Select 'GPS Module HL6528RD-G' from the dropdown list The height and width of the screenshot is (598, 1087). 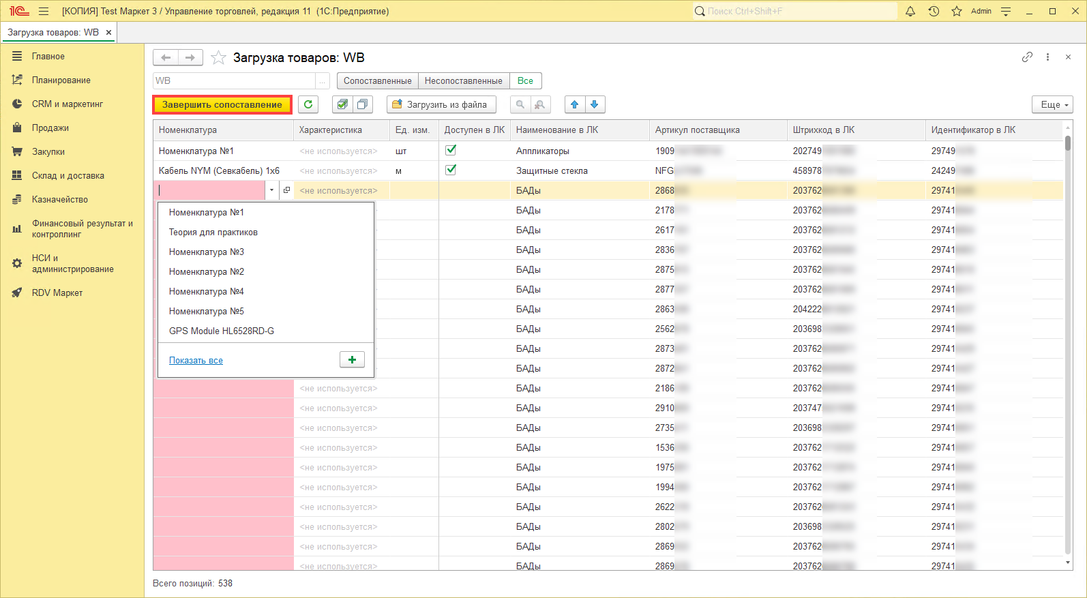coord(222,331)
